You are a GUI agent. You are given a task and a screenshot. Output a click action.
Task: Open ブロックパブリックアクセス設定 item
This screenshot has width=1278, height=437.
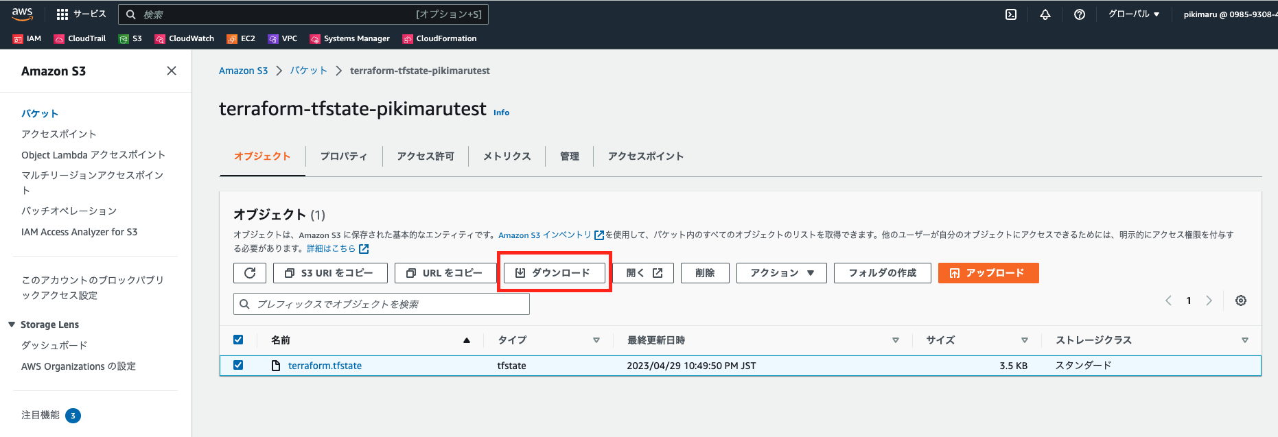(x=93, y=287)
